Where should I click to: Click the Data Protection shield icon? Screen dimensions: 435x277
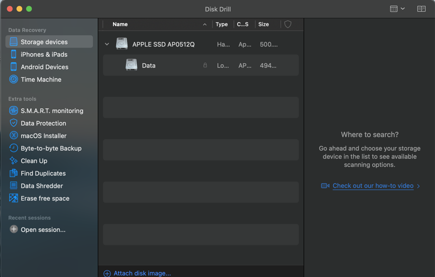pos(13,123)
